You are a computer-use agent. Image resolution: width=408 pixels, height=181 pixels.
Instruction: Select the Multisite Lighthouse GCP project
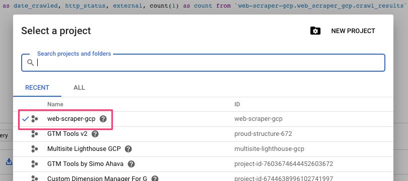pos(84,149)
